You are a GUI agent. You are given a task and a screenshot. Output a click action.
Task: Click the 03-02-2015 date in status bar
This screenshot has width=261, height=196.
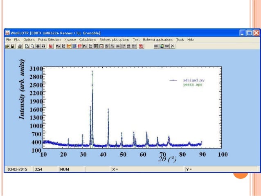[17, 169]
